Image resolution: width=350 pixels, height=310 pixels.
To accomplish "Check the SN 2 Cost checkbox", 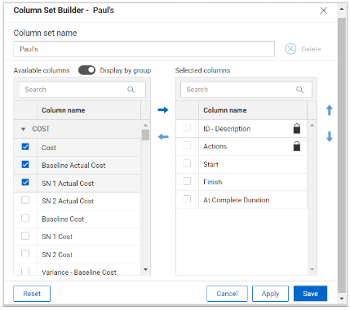I will pos(25,254).
